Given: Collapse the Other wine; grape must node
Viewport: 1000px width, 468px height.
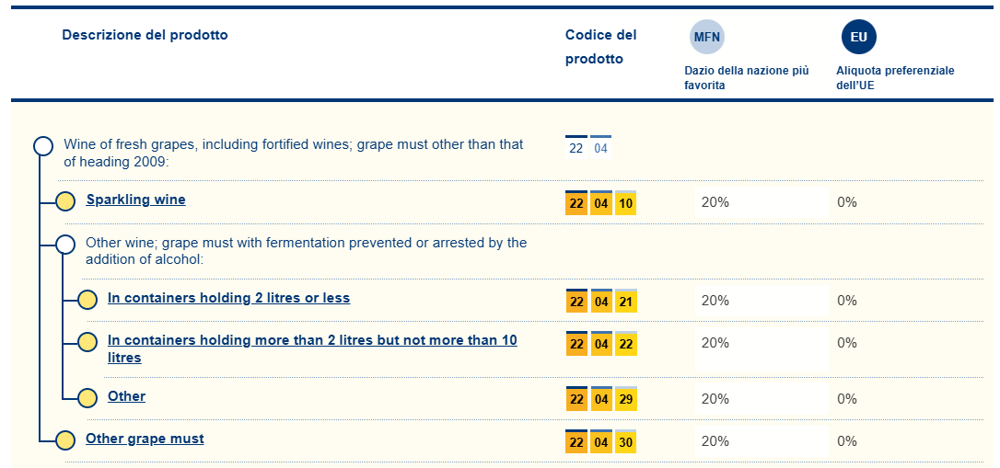Looking at the screenshot, I should [65, 244].
